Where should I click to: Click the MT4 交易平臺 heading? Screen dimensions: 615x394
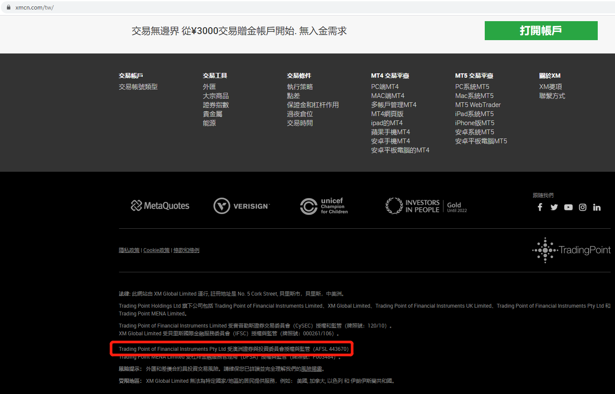pyautogui.click(x=390, y=76)
